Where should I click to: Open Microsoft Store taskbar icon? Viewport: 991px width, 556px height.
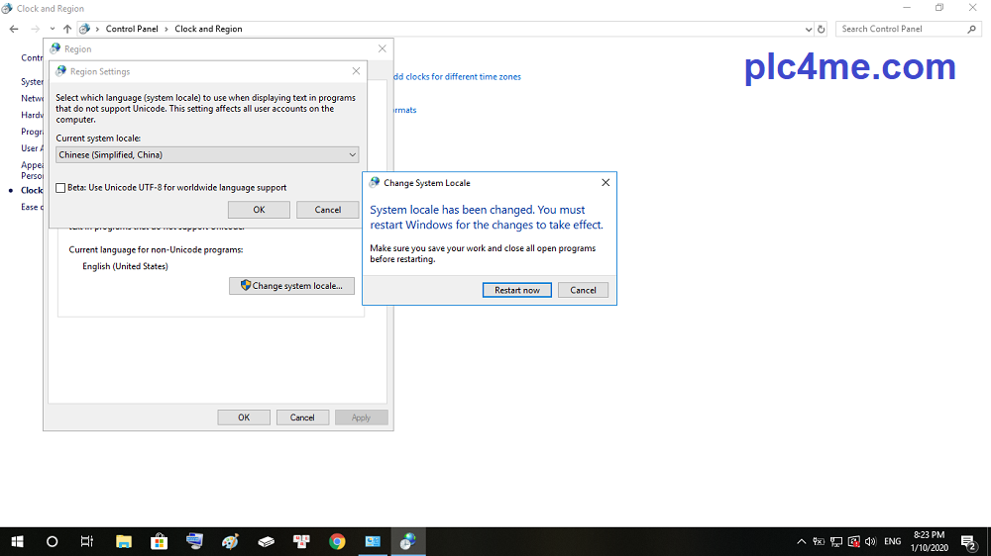[x=159, y=541]
